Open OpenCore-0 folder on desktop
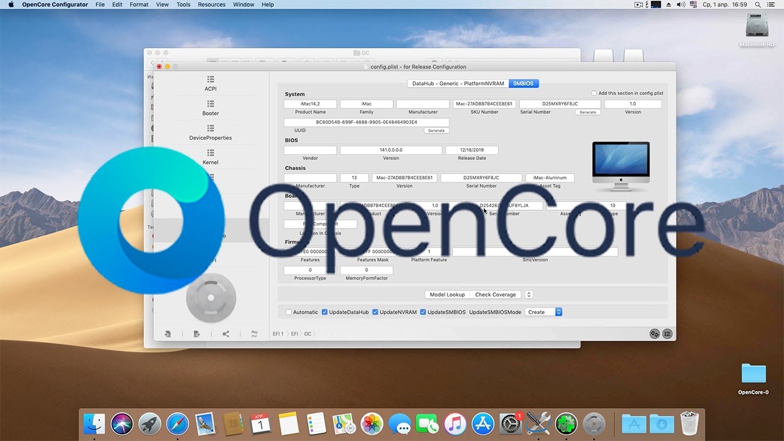Screen dimensions: 784x441 click(x=753, y=379)
